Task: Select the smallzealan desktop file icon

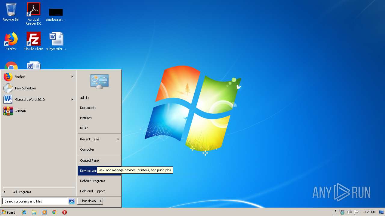Action: [56, 14]
